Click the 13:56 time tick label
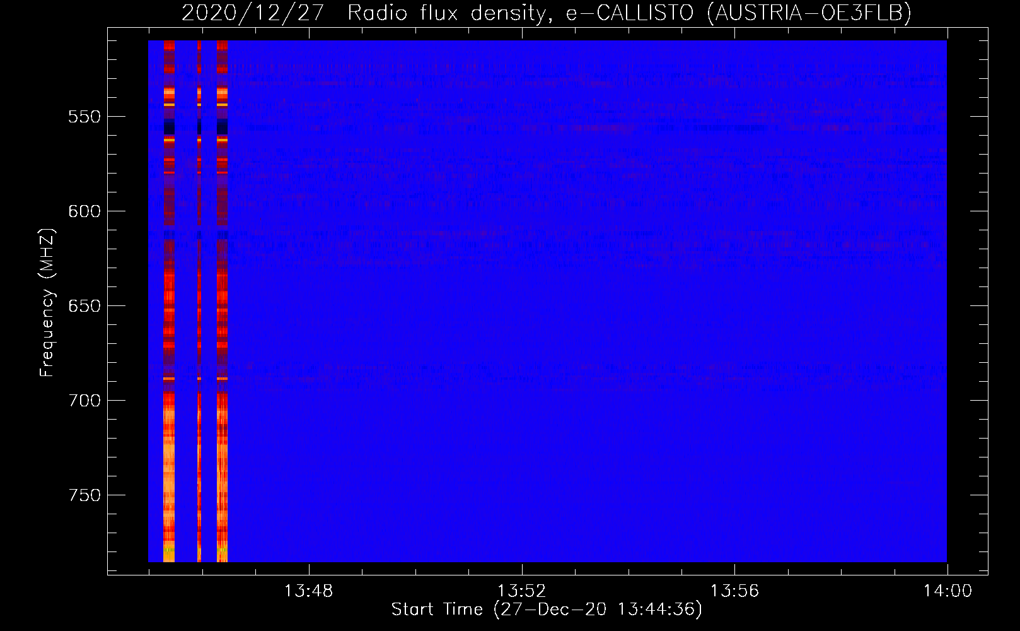 click(x=734, y=591)
